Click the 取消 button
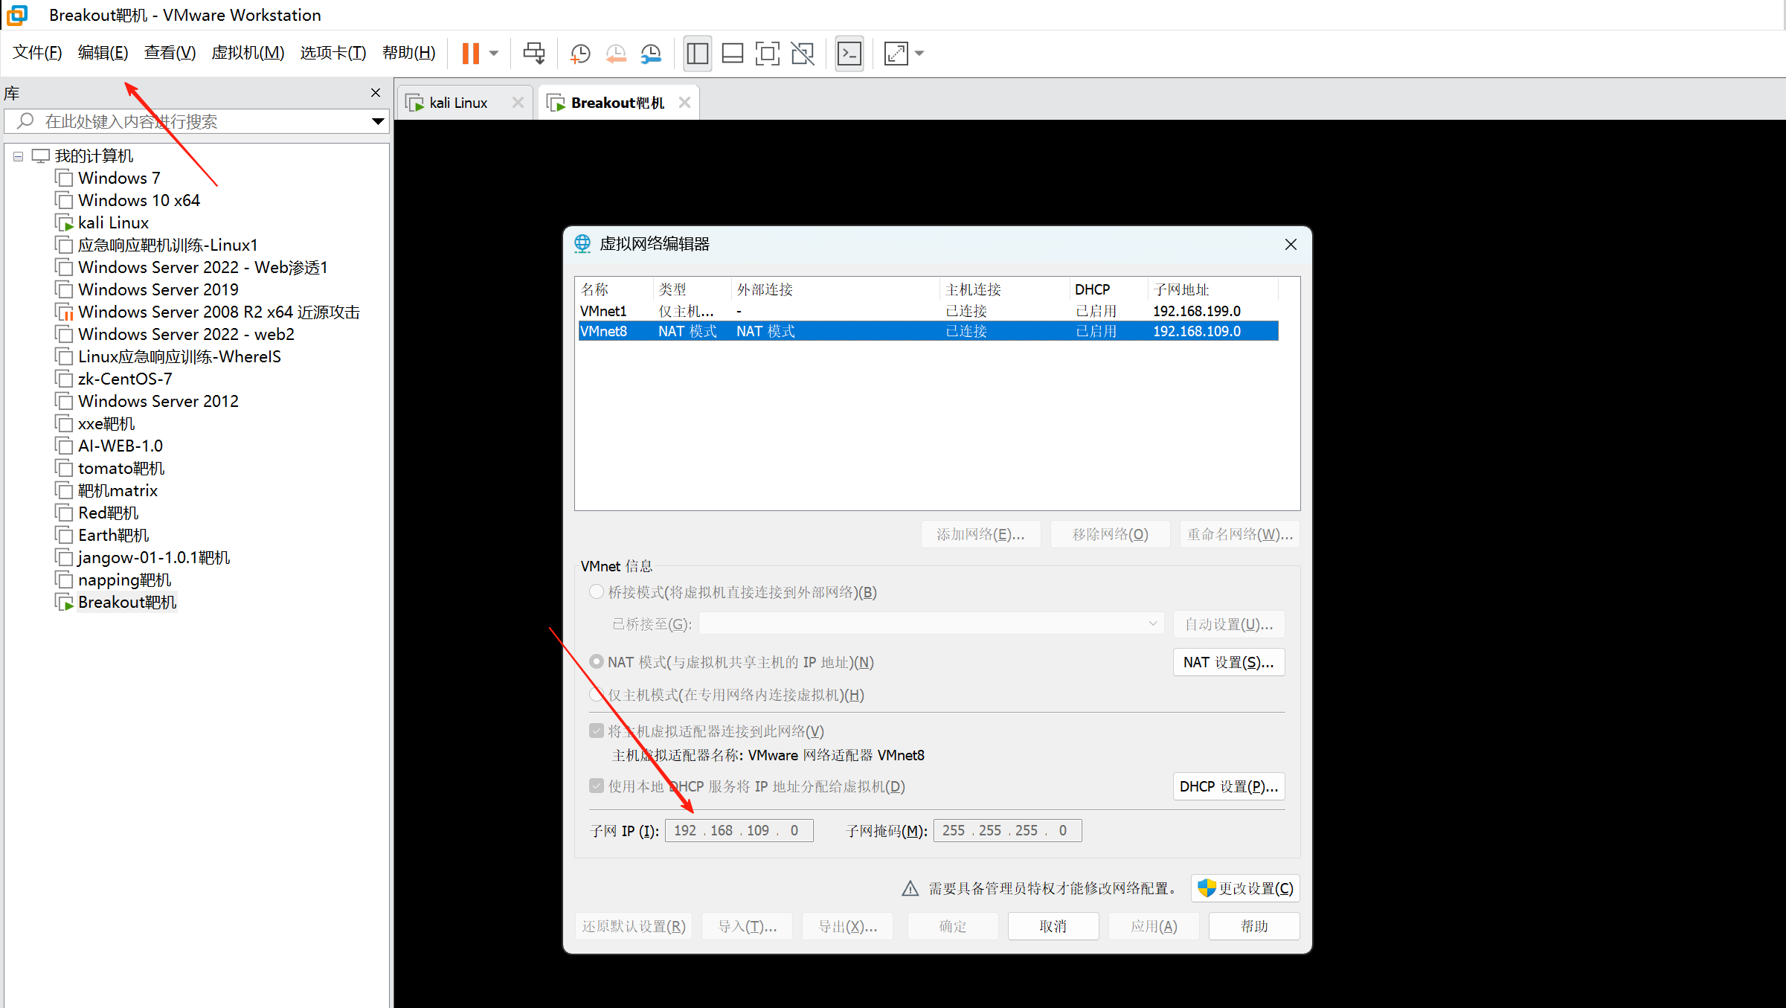 pos(1053,926)
